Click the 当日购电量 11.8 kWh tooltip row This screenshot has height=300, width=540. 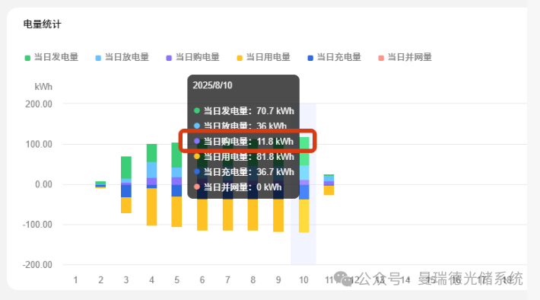243,142
